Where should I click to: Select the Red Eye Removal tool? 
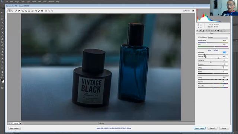[36, 11]
